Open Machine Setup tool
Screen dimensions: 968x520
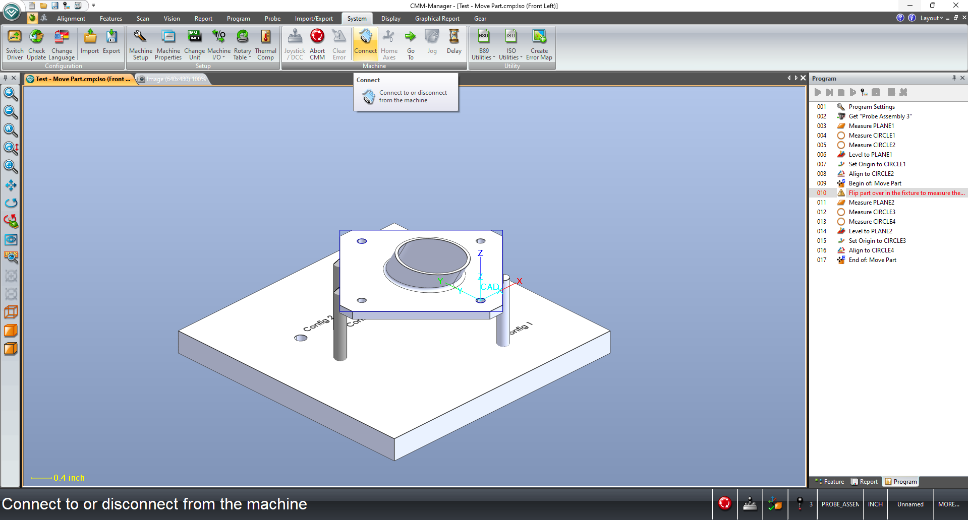(x=140, y=44)
